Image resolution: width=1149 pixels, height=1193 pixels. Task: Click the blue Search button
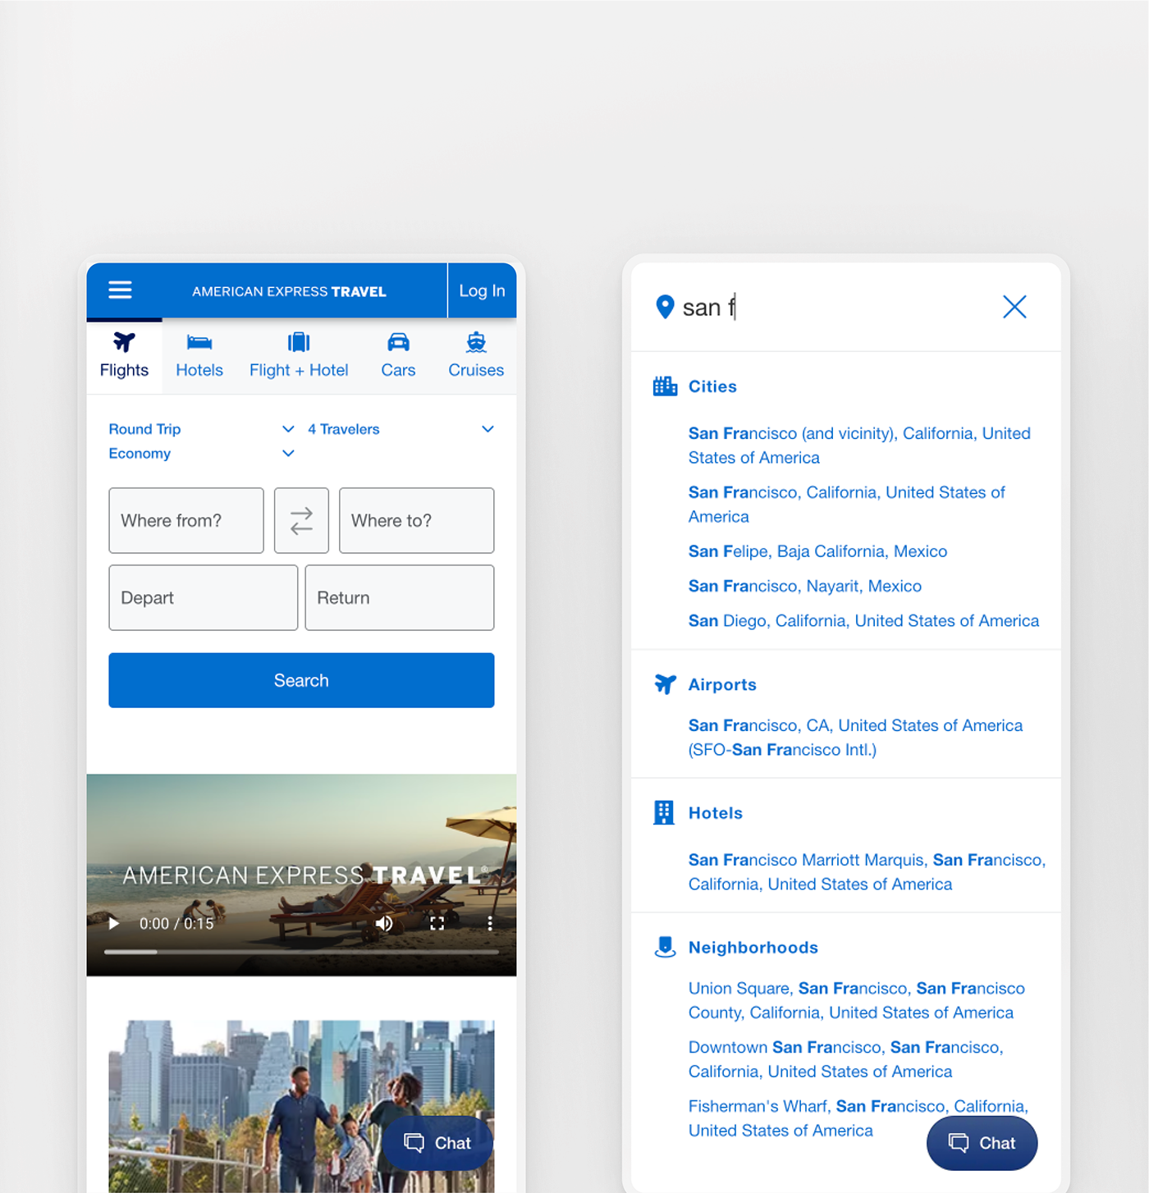click(301, 680)
